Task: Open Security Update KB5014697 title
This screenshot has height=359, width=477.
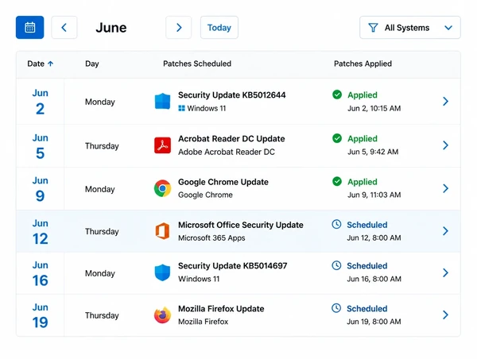Action: tap(232, 266)
